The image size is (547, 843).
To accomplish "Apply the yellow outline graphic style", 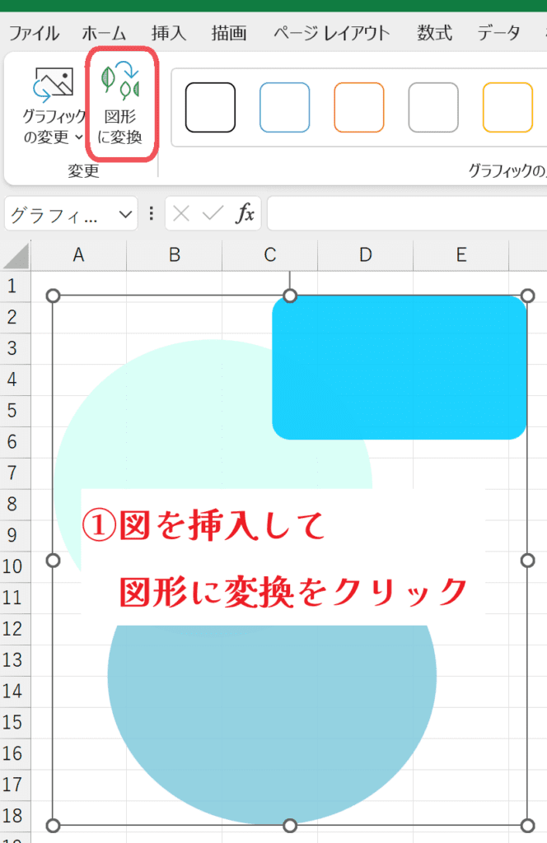I will pos(507,107).
